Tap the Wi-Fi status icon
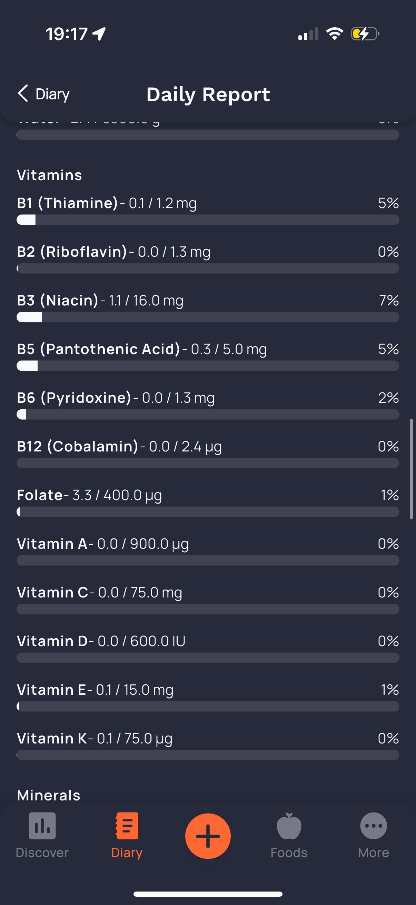This screenshot has width=416, height=905. click(335, 34)
